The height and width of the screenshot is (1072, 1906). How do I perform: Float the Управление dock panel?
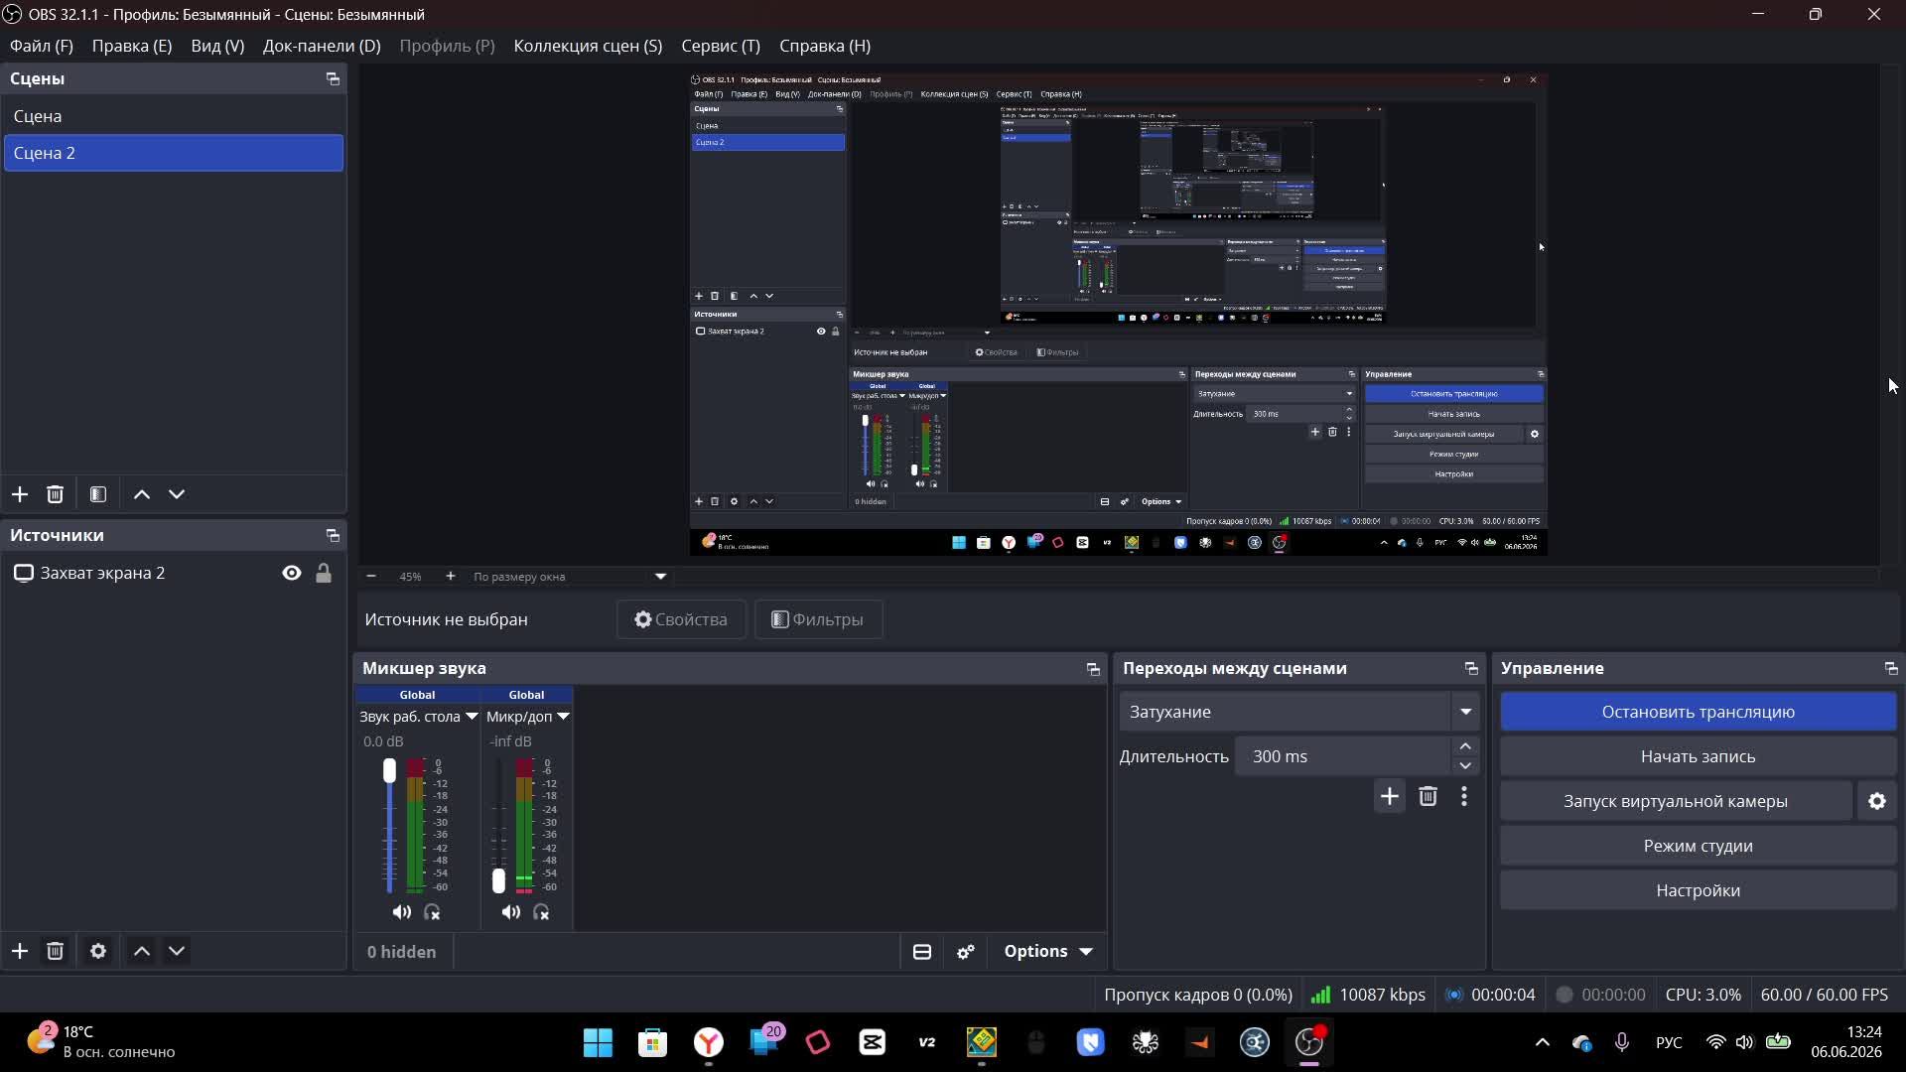(x=1891, y=669)
